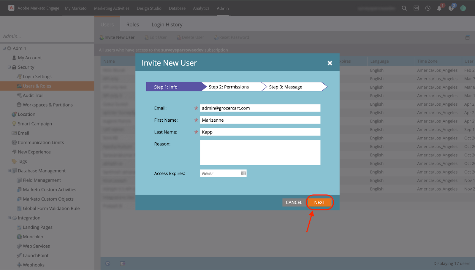Click the checklist icon in top bar

pyautogui.click(x=416, y=8)
